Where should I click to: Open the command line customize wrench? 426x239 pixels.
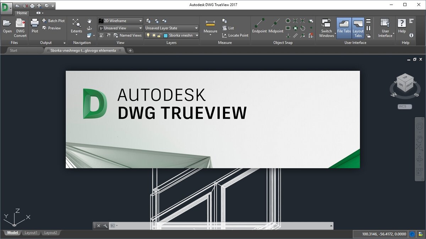105,226
